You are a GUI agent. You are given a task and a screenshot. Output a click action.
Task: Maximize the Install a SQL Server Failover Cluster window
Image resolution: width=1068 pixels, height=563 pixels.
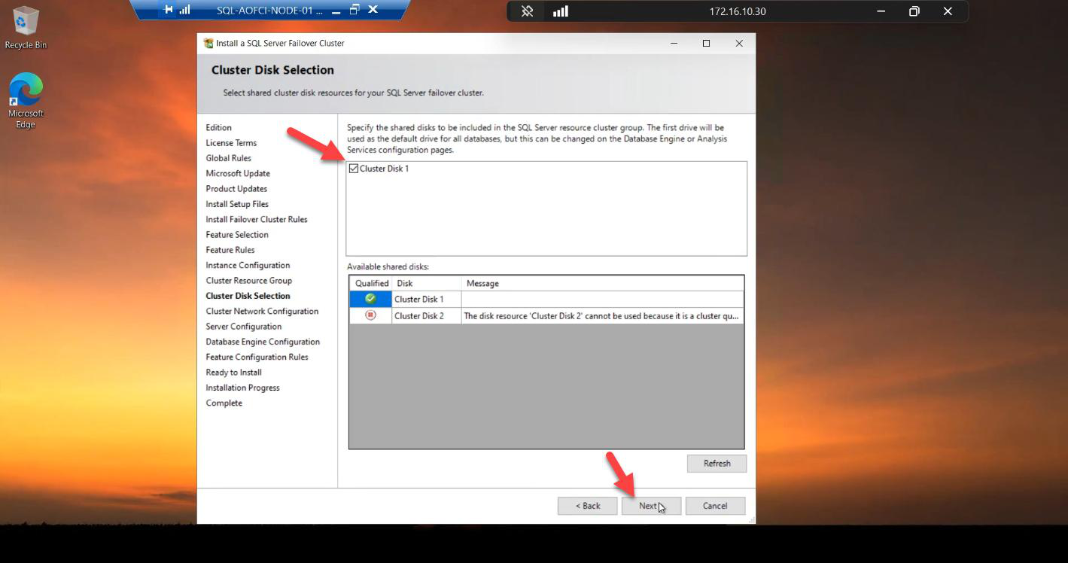pyautogui.click(x=706, y=43)
